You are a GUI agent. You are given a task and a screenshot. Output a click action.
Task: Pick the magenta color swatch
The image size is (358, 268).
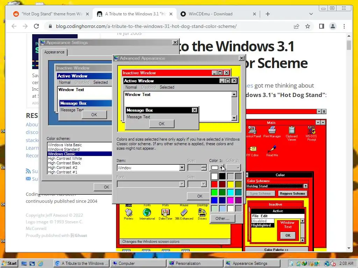pyautogui.click(x=230, y=200)
